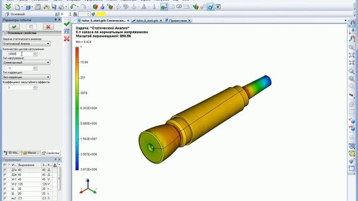358x201 pixels.
Task: Click green checkmark beside the 3D view
Action: (x=67, y=23)
